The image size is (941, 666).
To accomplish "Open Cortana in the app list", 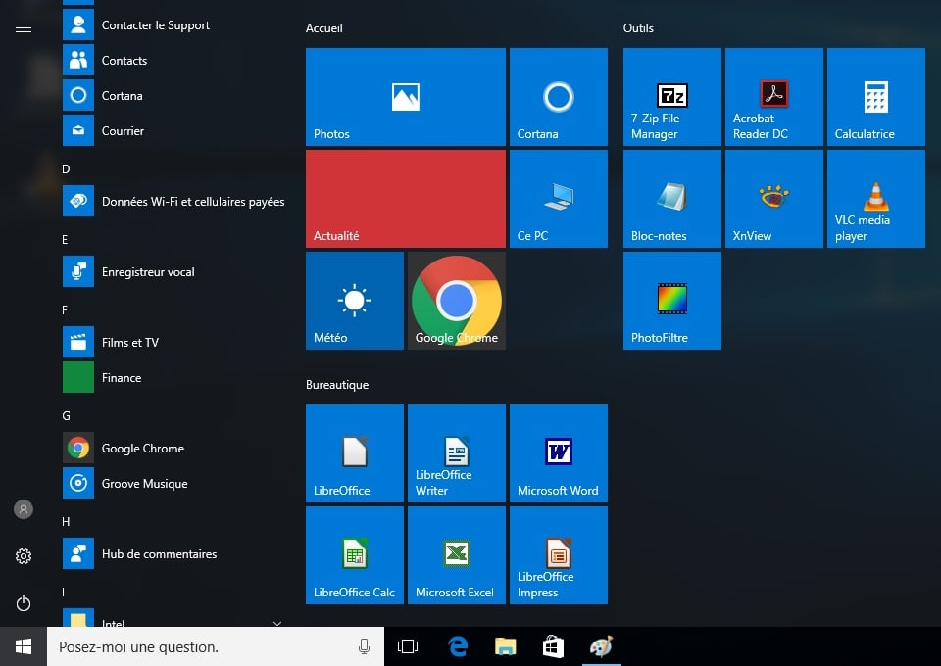I will coord(174,96).
